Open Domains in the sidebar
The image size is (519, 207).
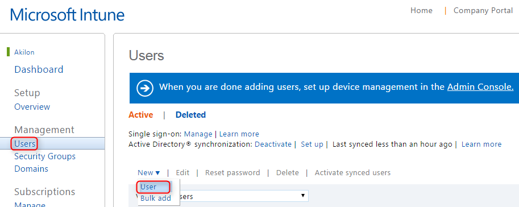[x=31, y=169]
